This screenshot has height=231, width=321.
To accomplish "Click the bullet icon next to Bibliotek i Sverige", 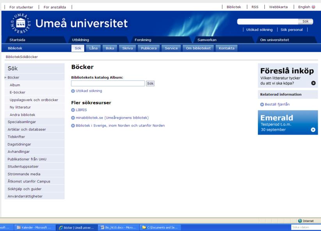I will pos(73,126).
